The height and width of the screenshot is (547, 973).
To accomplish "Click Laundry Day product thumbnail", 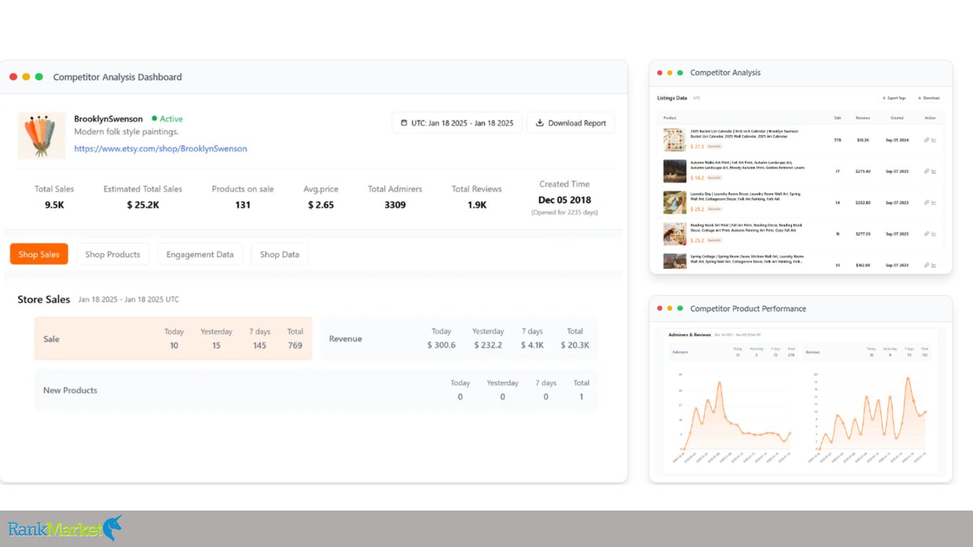I will tap(675, 202).
